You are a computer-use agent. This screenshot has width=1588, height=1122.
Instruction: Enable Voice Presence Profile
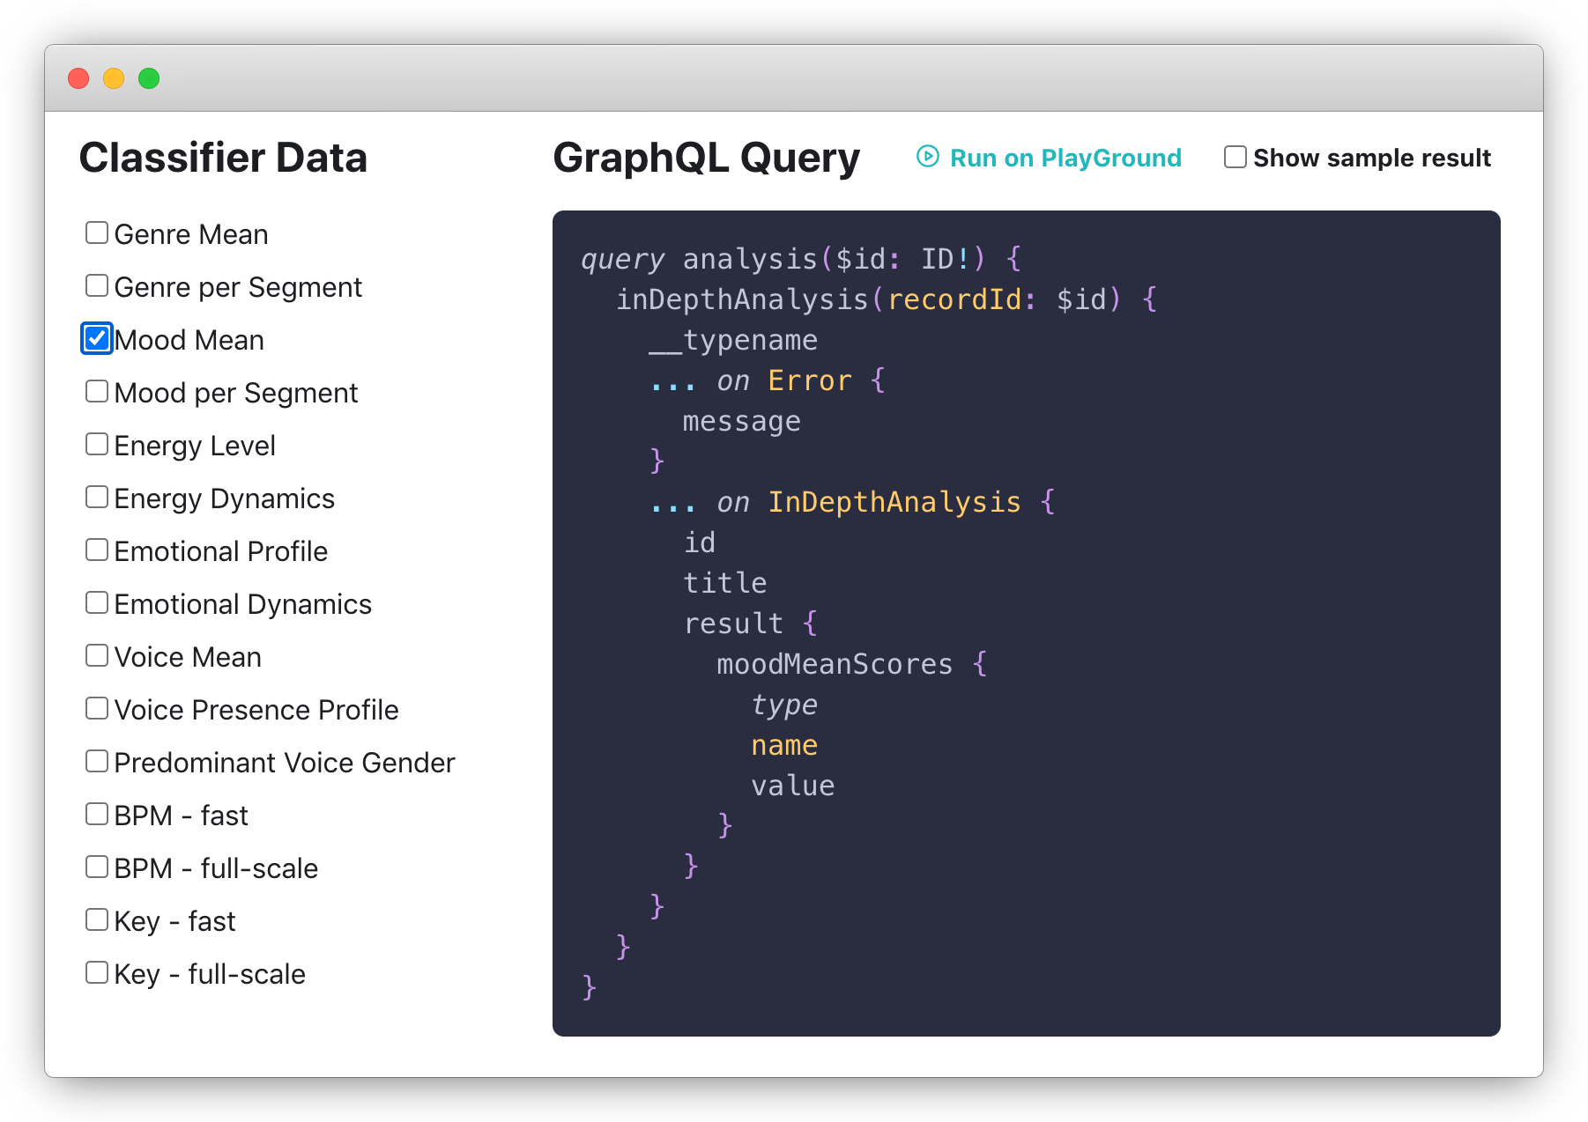[97, 707]
